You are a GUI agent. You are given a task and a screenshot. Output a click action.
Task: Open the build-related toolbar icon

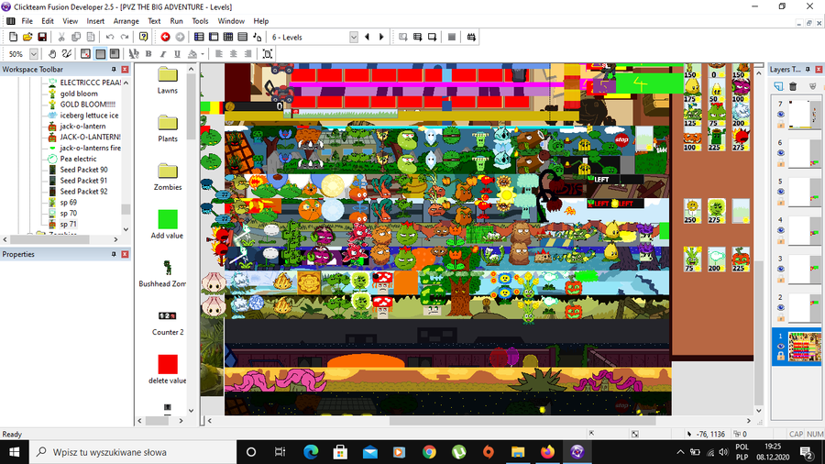[471, 37]
